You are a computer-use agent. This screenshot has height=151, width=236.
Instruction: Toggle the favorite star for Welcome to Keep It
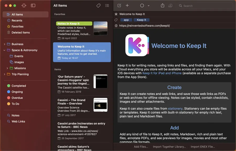(x=116, y=14)
